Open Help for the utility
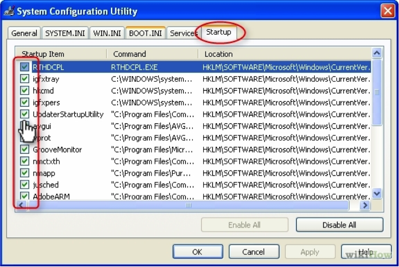Image resolution: width=399 pixels, height=267 pixels. point(366,252)
